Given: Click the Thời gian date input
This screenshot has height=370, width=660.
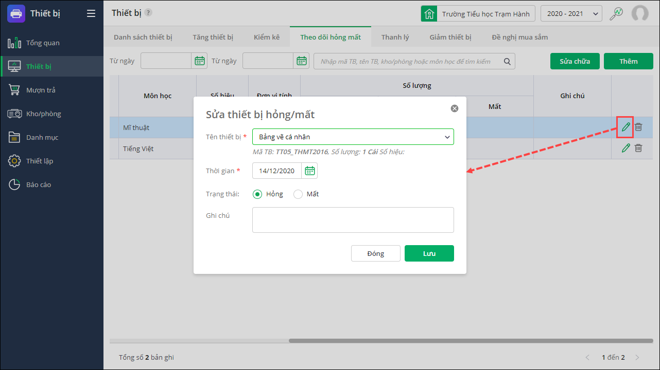Looking at the screenshot, I should 277,171.
